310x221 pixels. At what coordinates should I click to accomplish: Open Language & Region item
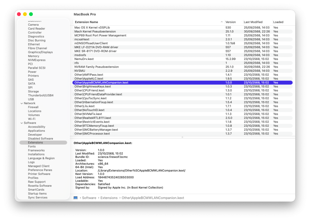tap(41, 158)
